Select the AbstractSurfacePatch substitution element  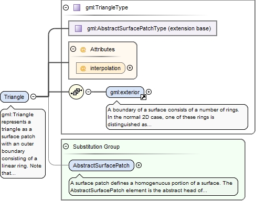click(x=101, y=165)
